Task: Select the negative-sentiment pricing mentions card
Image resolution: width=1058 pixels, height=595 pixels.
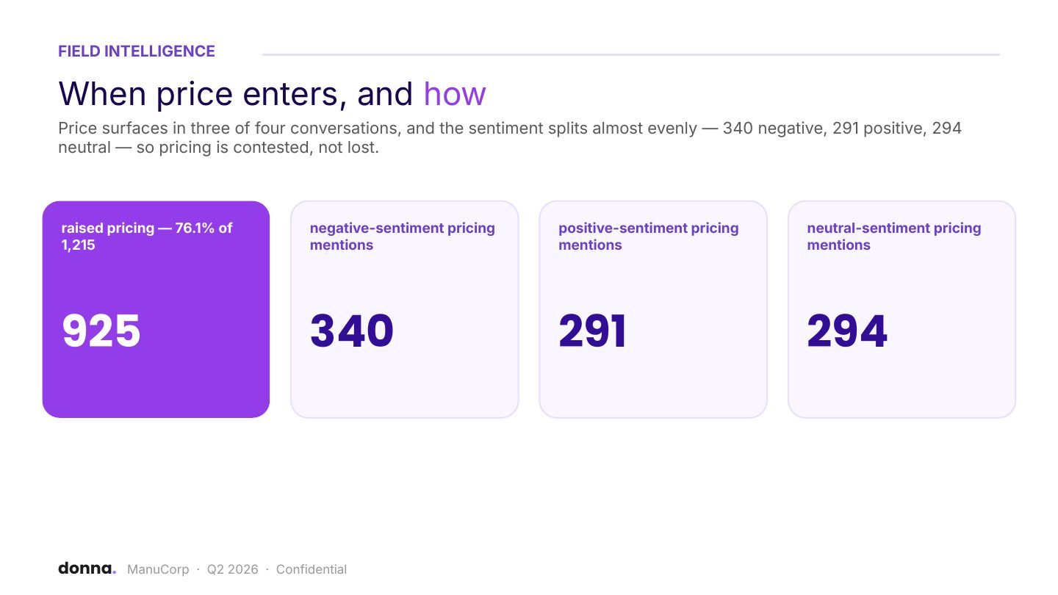Action: pos(405,309)
